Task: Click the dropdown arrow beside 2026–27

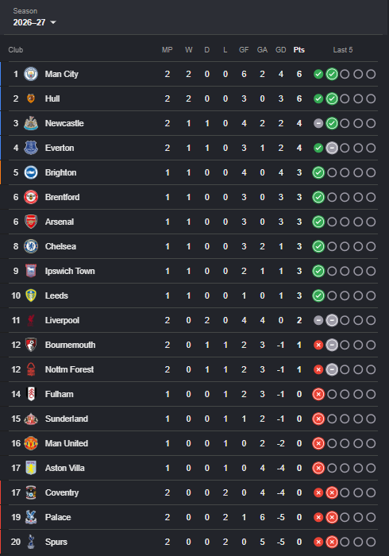Action: coord(53,23)
